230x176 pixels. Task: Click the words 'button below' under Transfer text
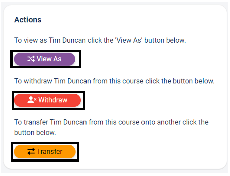point(35,133)
